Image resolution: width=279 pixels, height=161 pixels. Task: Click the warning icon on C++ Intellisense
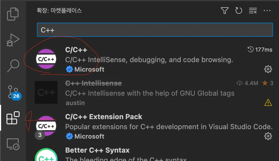(268, 103)
